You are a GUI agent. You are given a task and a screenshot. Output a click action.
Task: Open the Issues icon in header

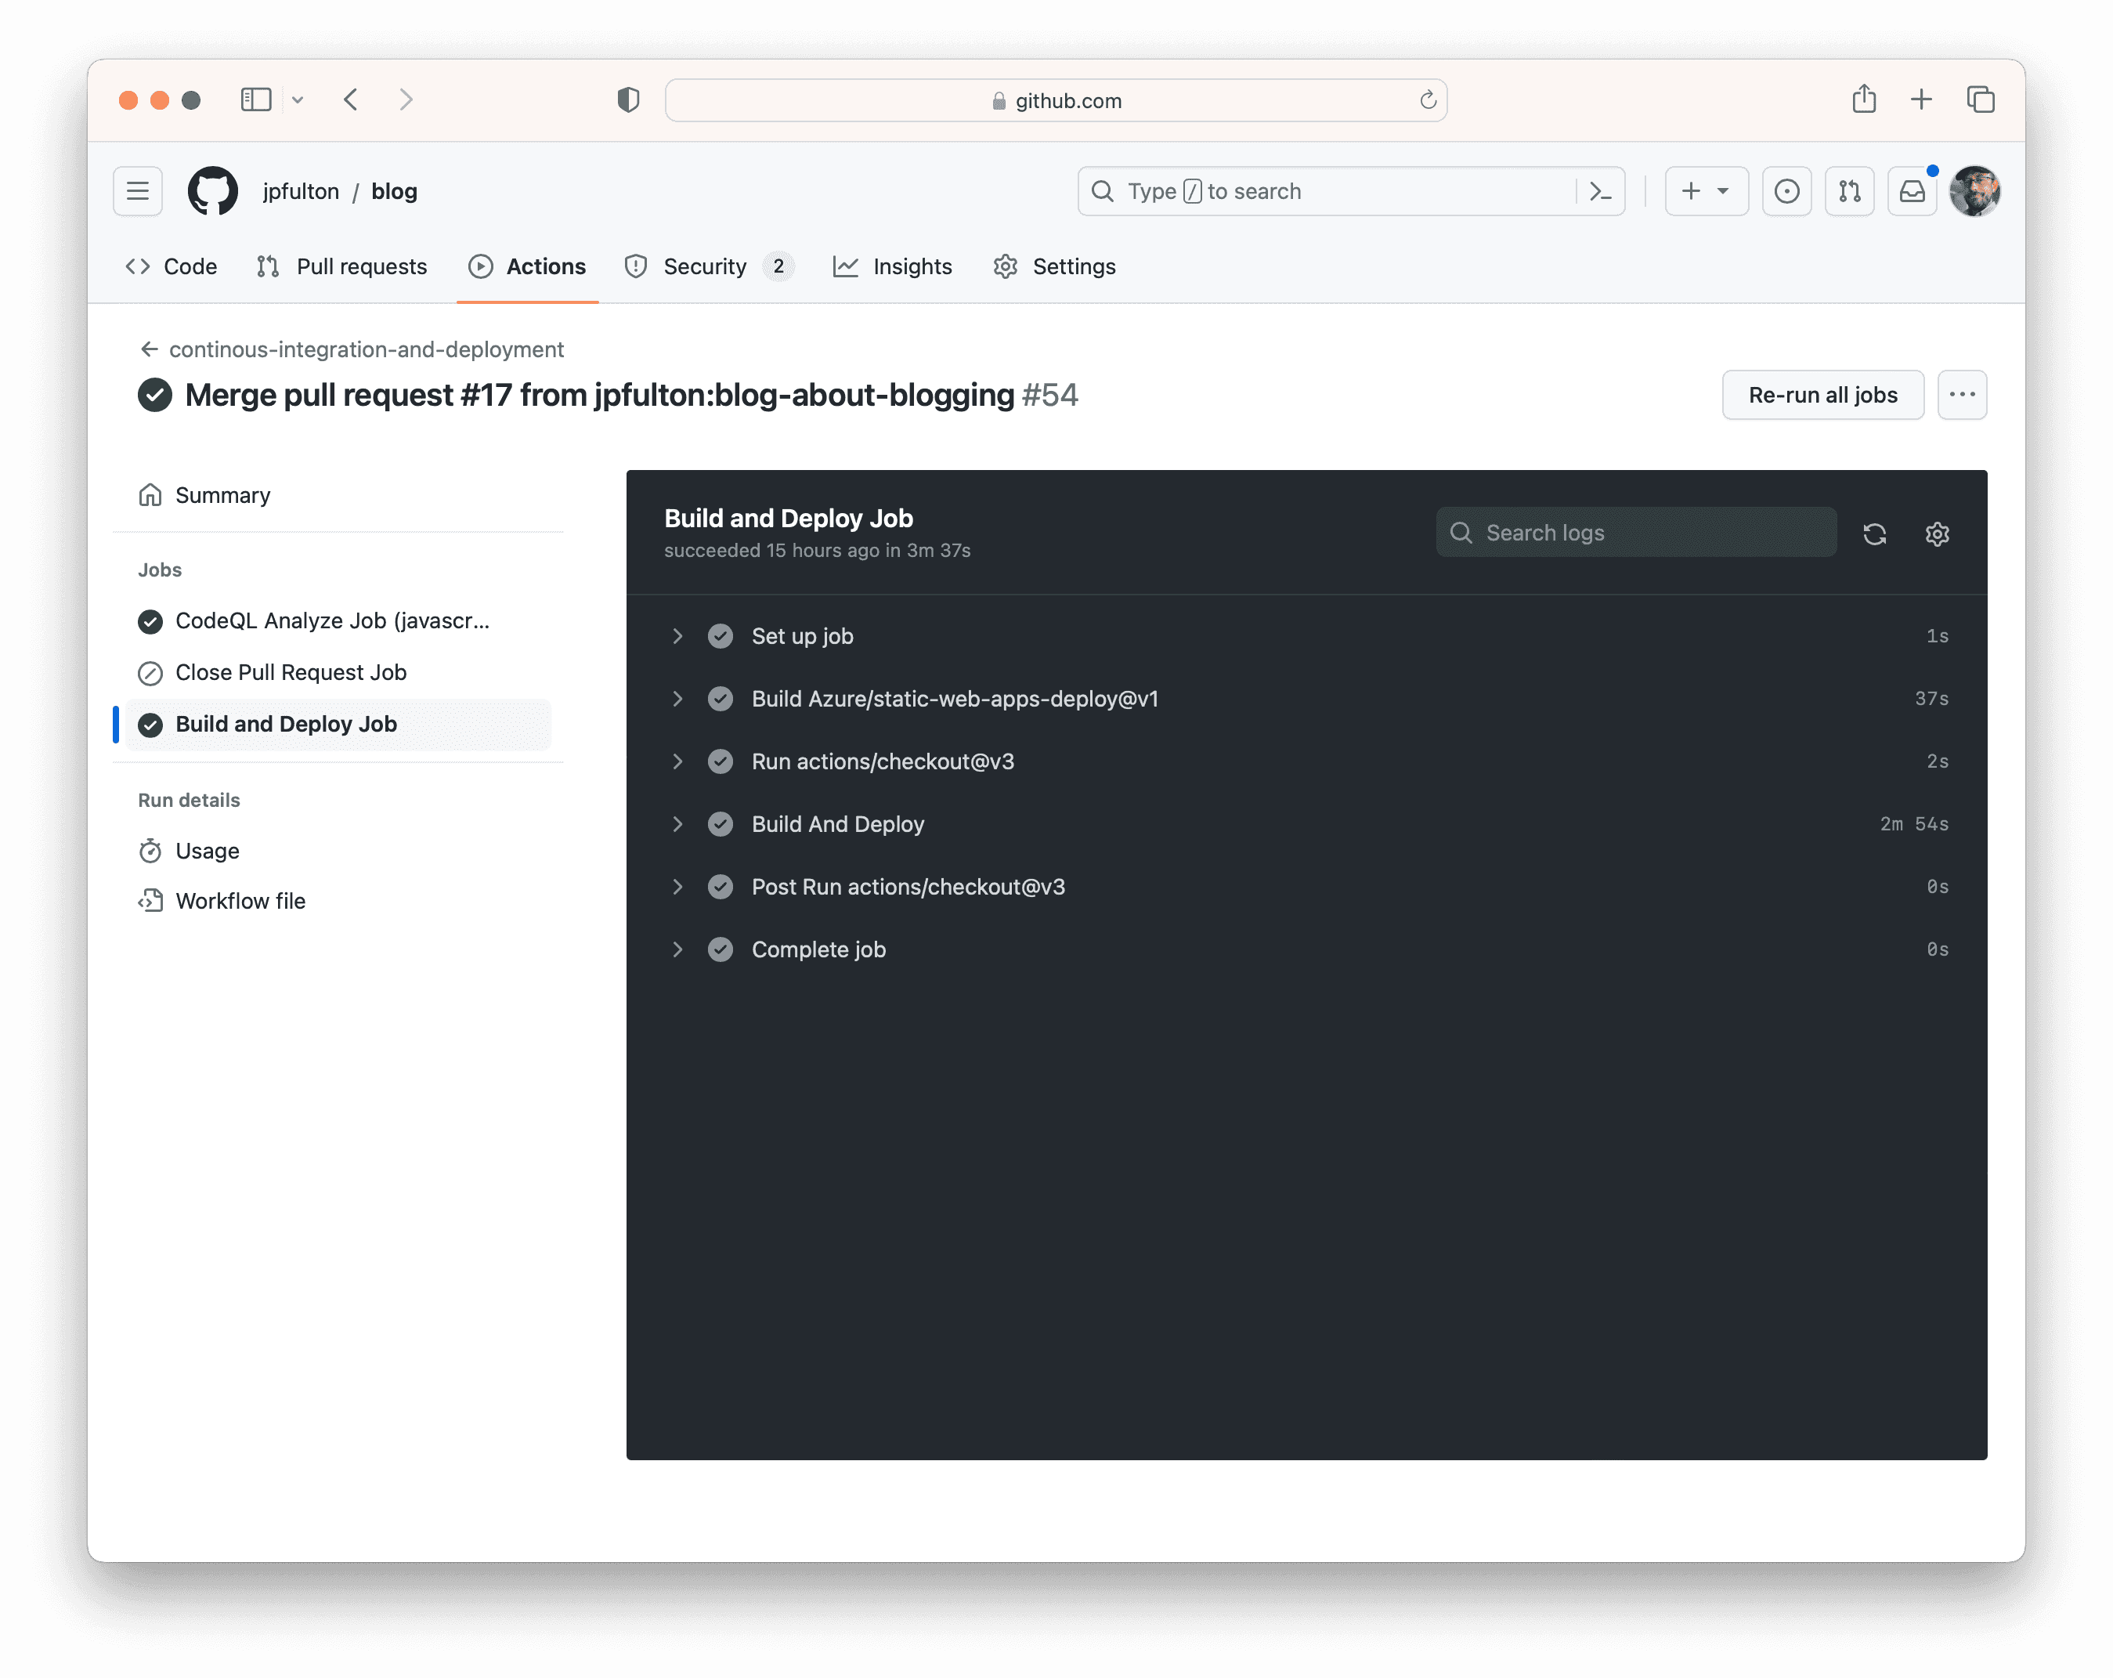tap(1786, 191)
